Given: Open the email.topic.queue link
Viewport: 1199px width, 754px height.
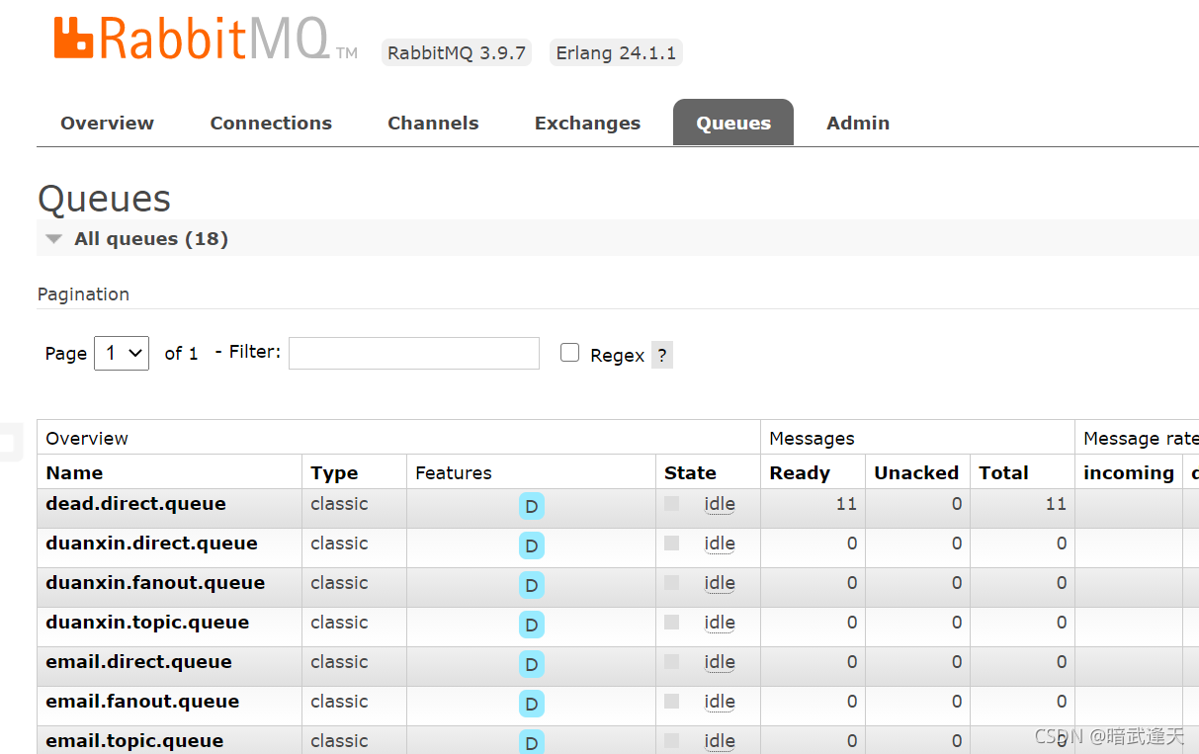Looking at the screenshot, I should [x=134, y=740].
